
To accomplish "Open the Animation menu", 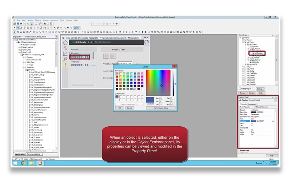I will click(x=54, y=20).
